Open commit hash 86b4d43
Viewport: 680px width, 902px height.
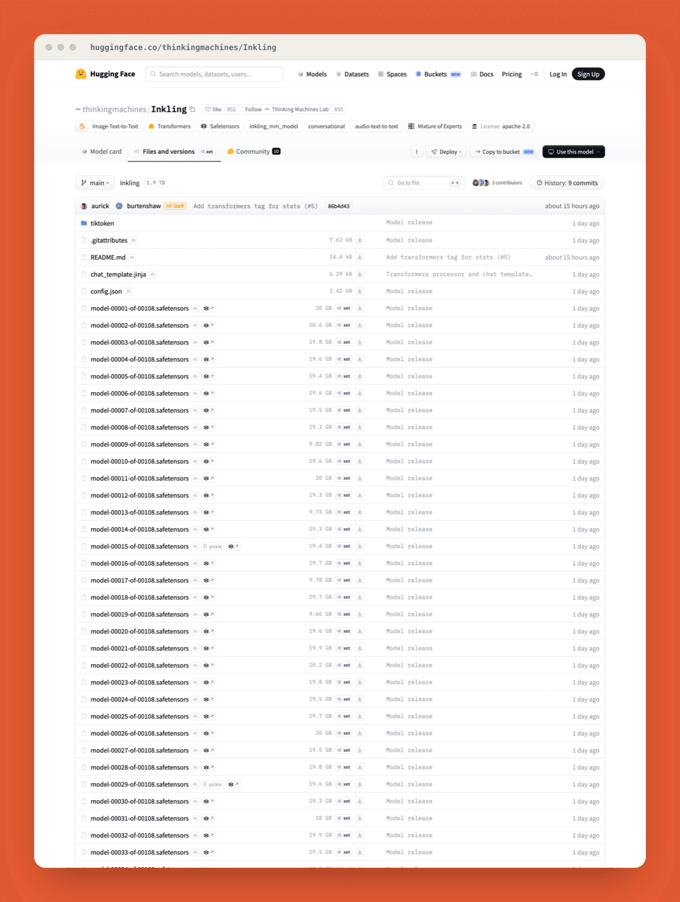click(x=338, y=206)
